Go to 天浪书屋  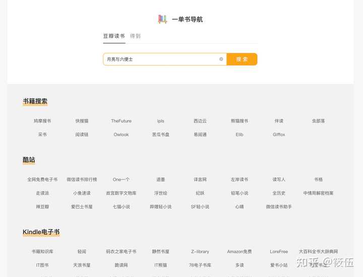82,265
